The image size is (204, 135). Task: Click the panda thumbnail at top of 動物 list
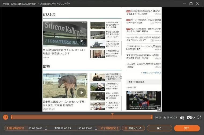coord(98,77)
